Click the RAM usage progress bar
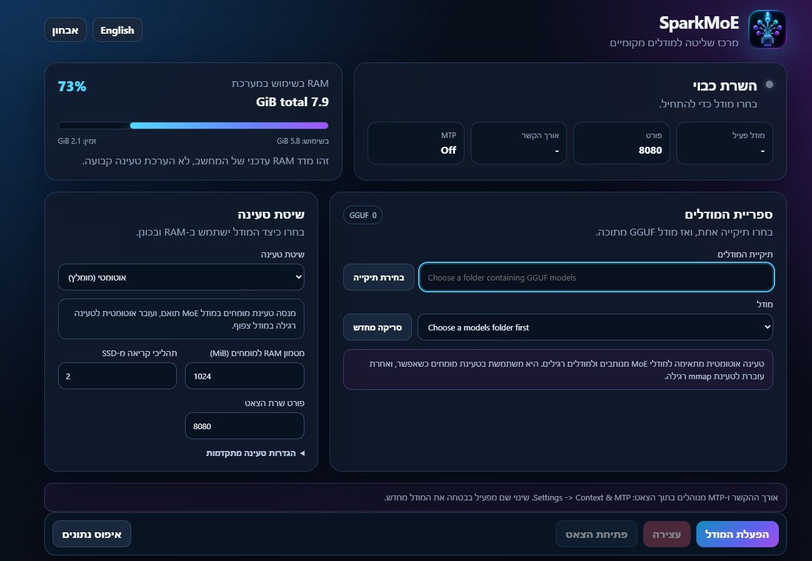Screen dimensions: 812x561 193,126
